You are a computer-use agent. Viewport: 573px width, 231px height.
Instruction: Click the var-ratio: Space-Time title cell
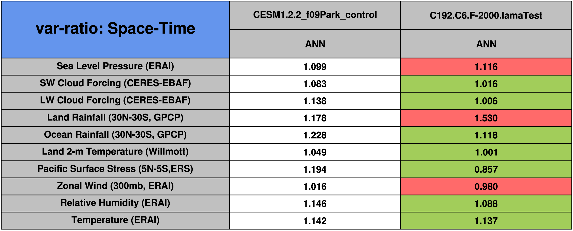(x=115, y=28)
